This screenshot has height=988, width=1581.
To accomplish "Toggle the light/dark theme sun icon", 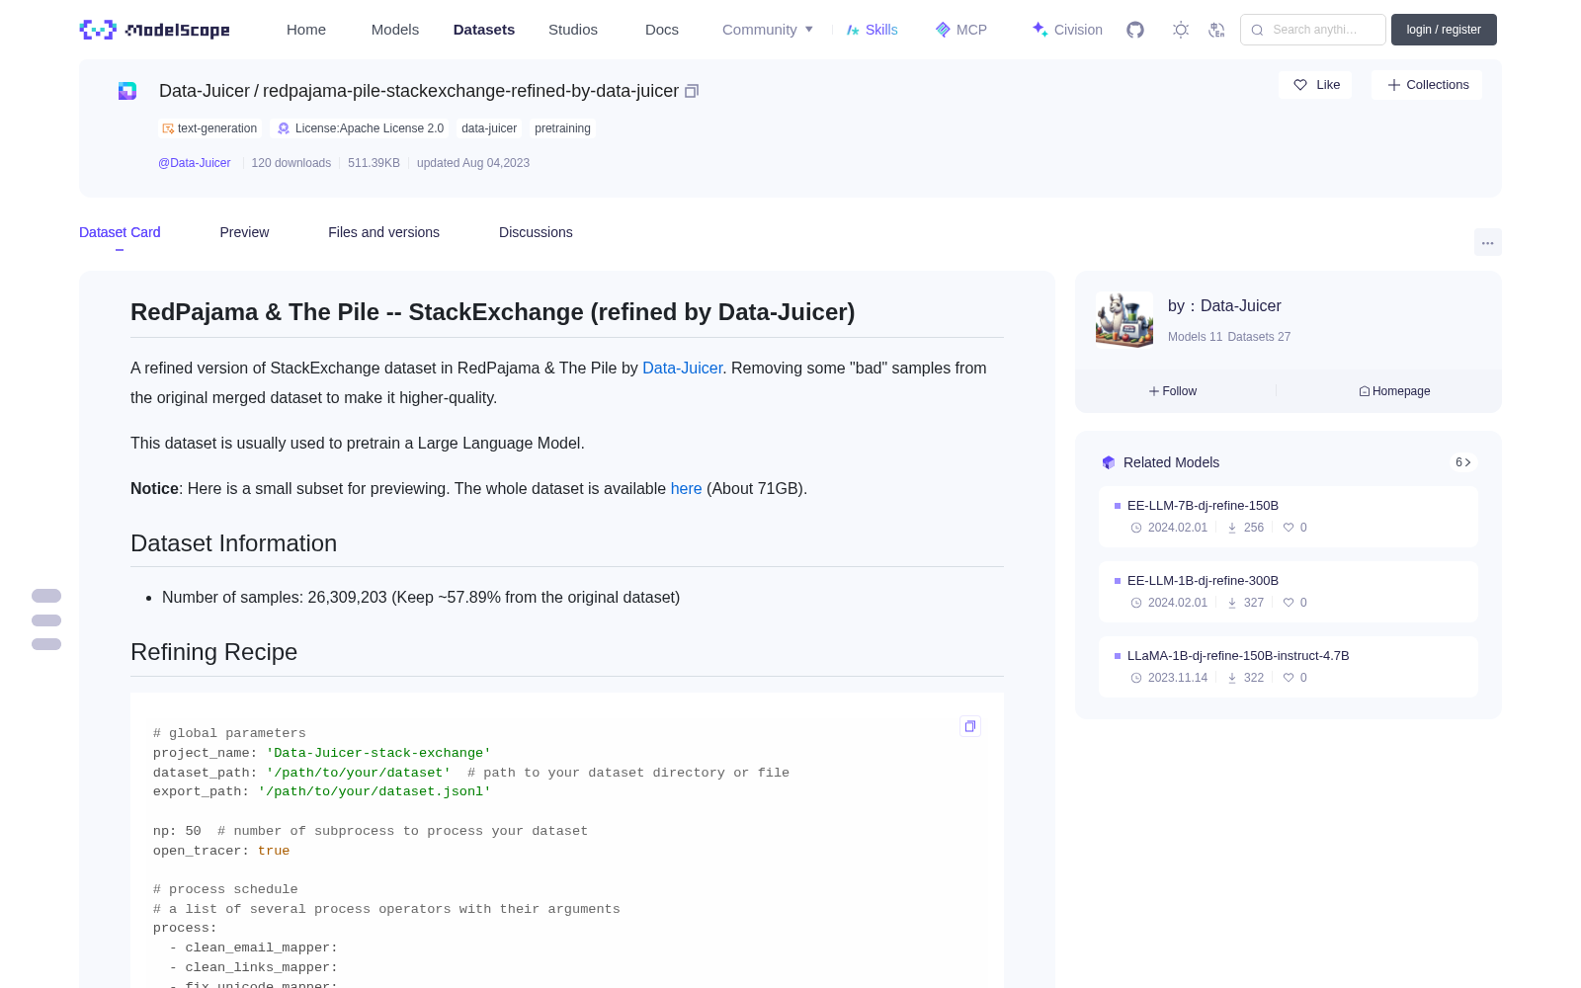I will pos(1181,30).
